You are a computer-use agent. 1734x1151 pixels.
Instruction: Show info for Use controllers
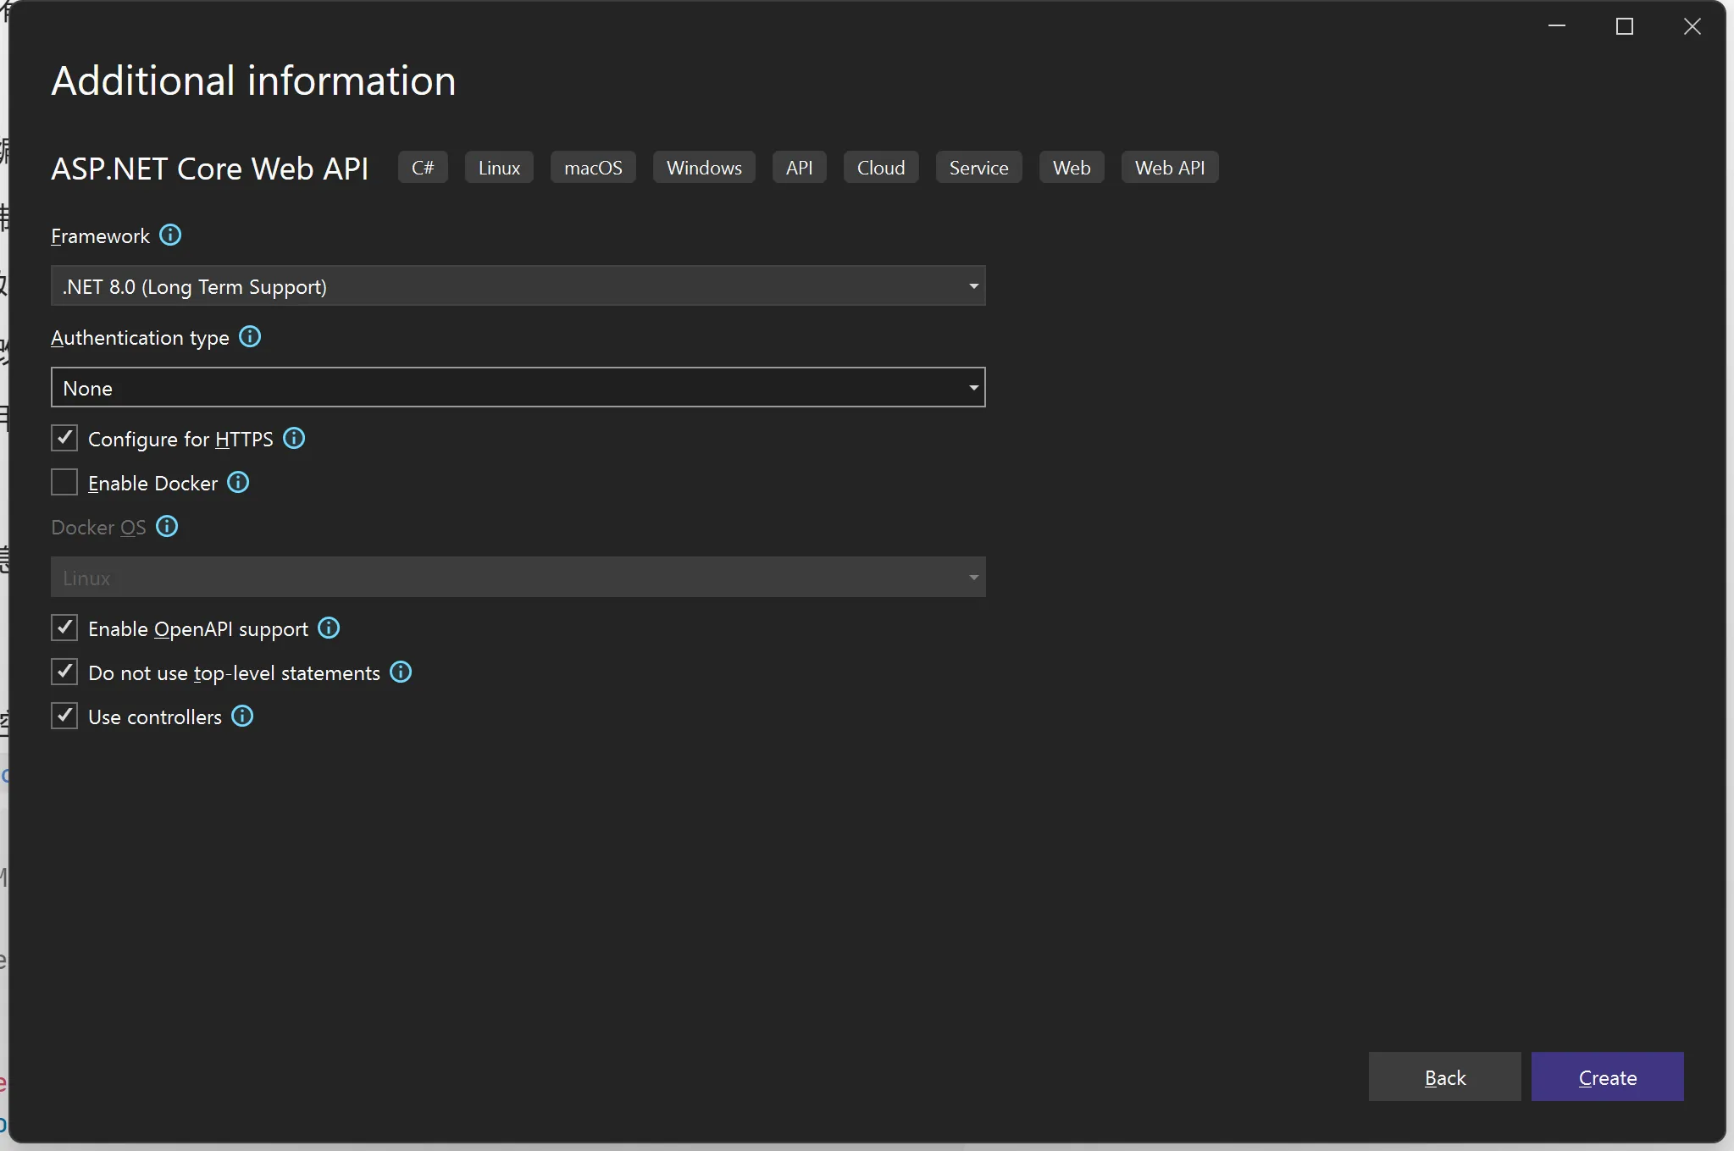point(242,716)
